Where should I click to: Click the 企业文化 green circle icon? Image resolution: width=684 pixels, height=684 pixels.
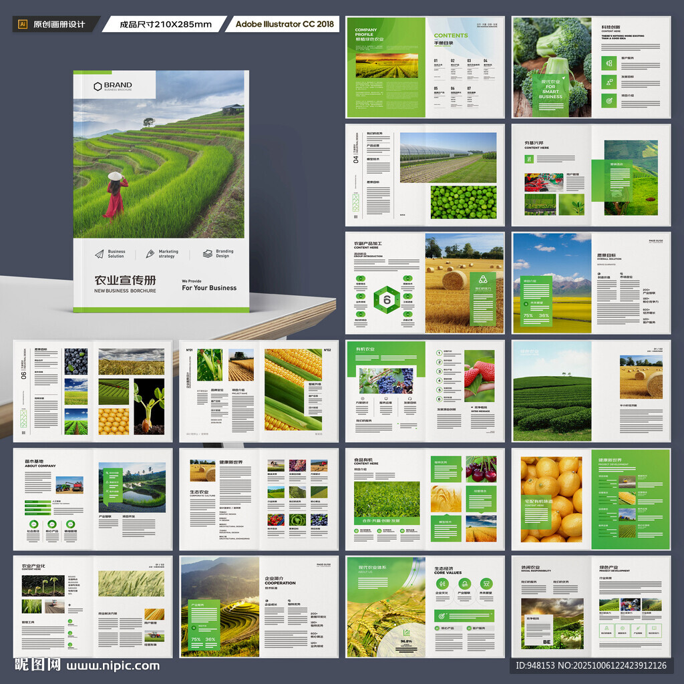tap(442, 584)
